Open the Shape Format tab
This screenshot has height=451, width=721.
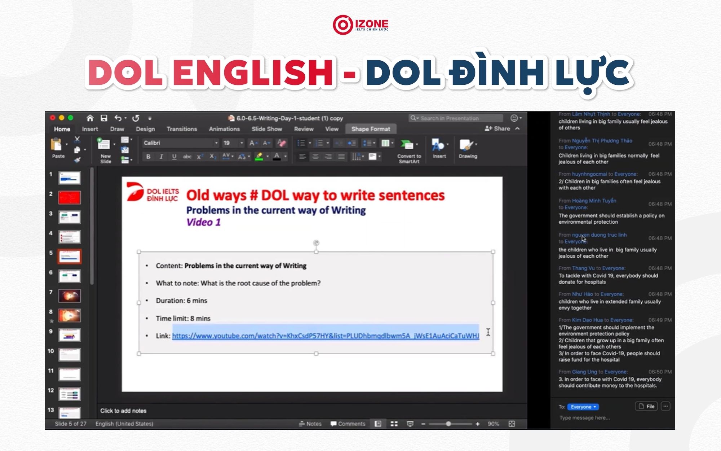[x=371, y=129]
